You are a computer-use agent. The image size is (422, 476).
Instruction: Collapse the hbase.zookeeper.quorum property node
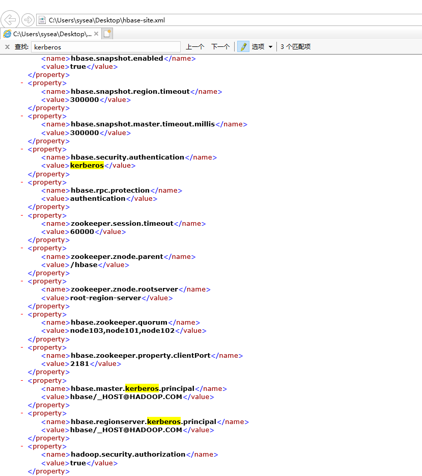(21, 314)
